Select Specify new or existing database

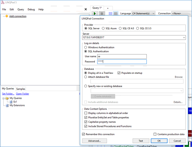[x=86, y=86]
